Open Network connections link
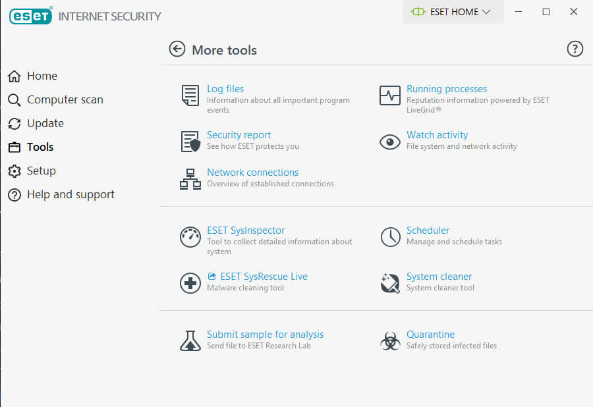Viewport: 593px width, 407px height. [252, 173]
